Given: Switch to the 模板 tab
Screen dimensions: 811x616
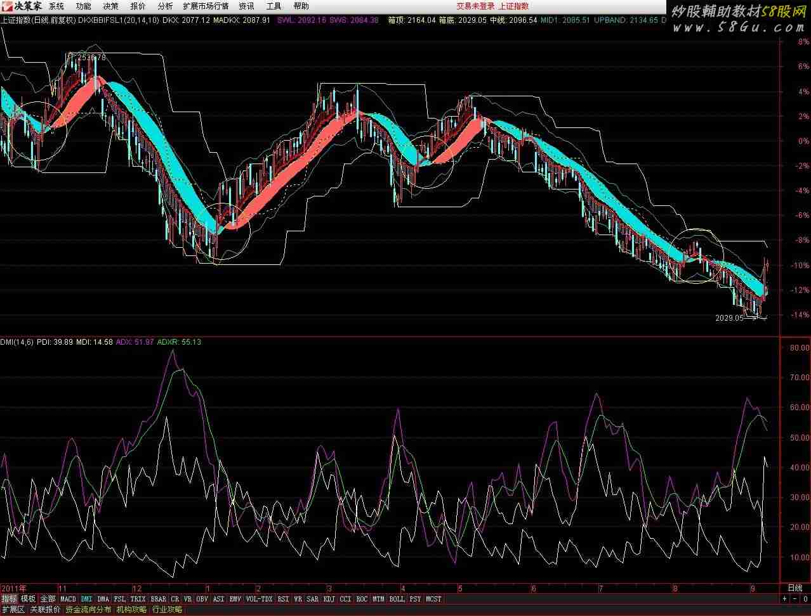Looking at the screenshot, I should click(x=29, y=599).
